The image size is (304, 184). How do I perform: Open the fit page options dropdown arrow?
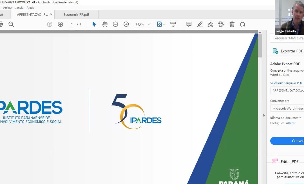click(164, 25)
